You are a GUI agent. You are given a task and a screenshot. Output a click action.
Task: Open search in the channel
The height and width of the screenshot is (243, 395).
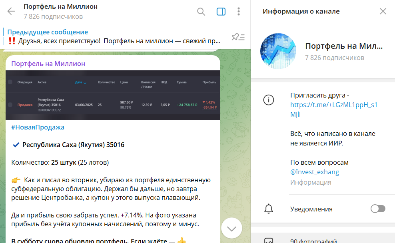tap(201, 12)
